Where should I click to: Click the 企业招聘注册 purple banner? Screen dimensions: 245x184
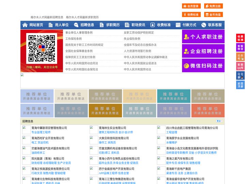203,51
